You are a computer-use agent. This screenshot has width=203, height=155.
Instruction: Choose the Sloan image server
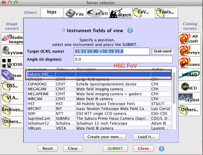[12, 74]
